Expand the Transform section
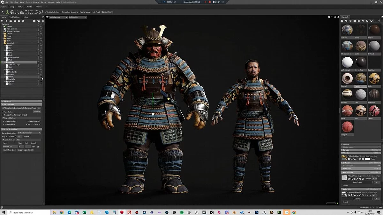Viewport: 383px width, 215px height. 8,101
